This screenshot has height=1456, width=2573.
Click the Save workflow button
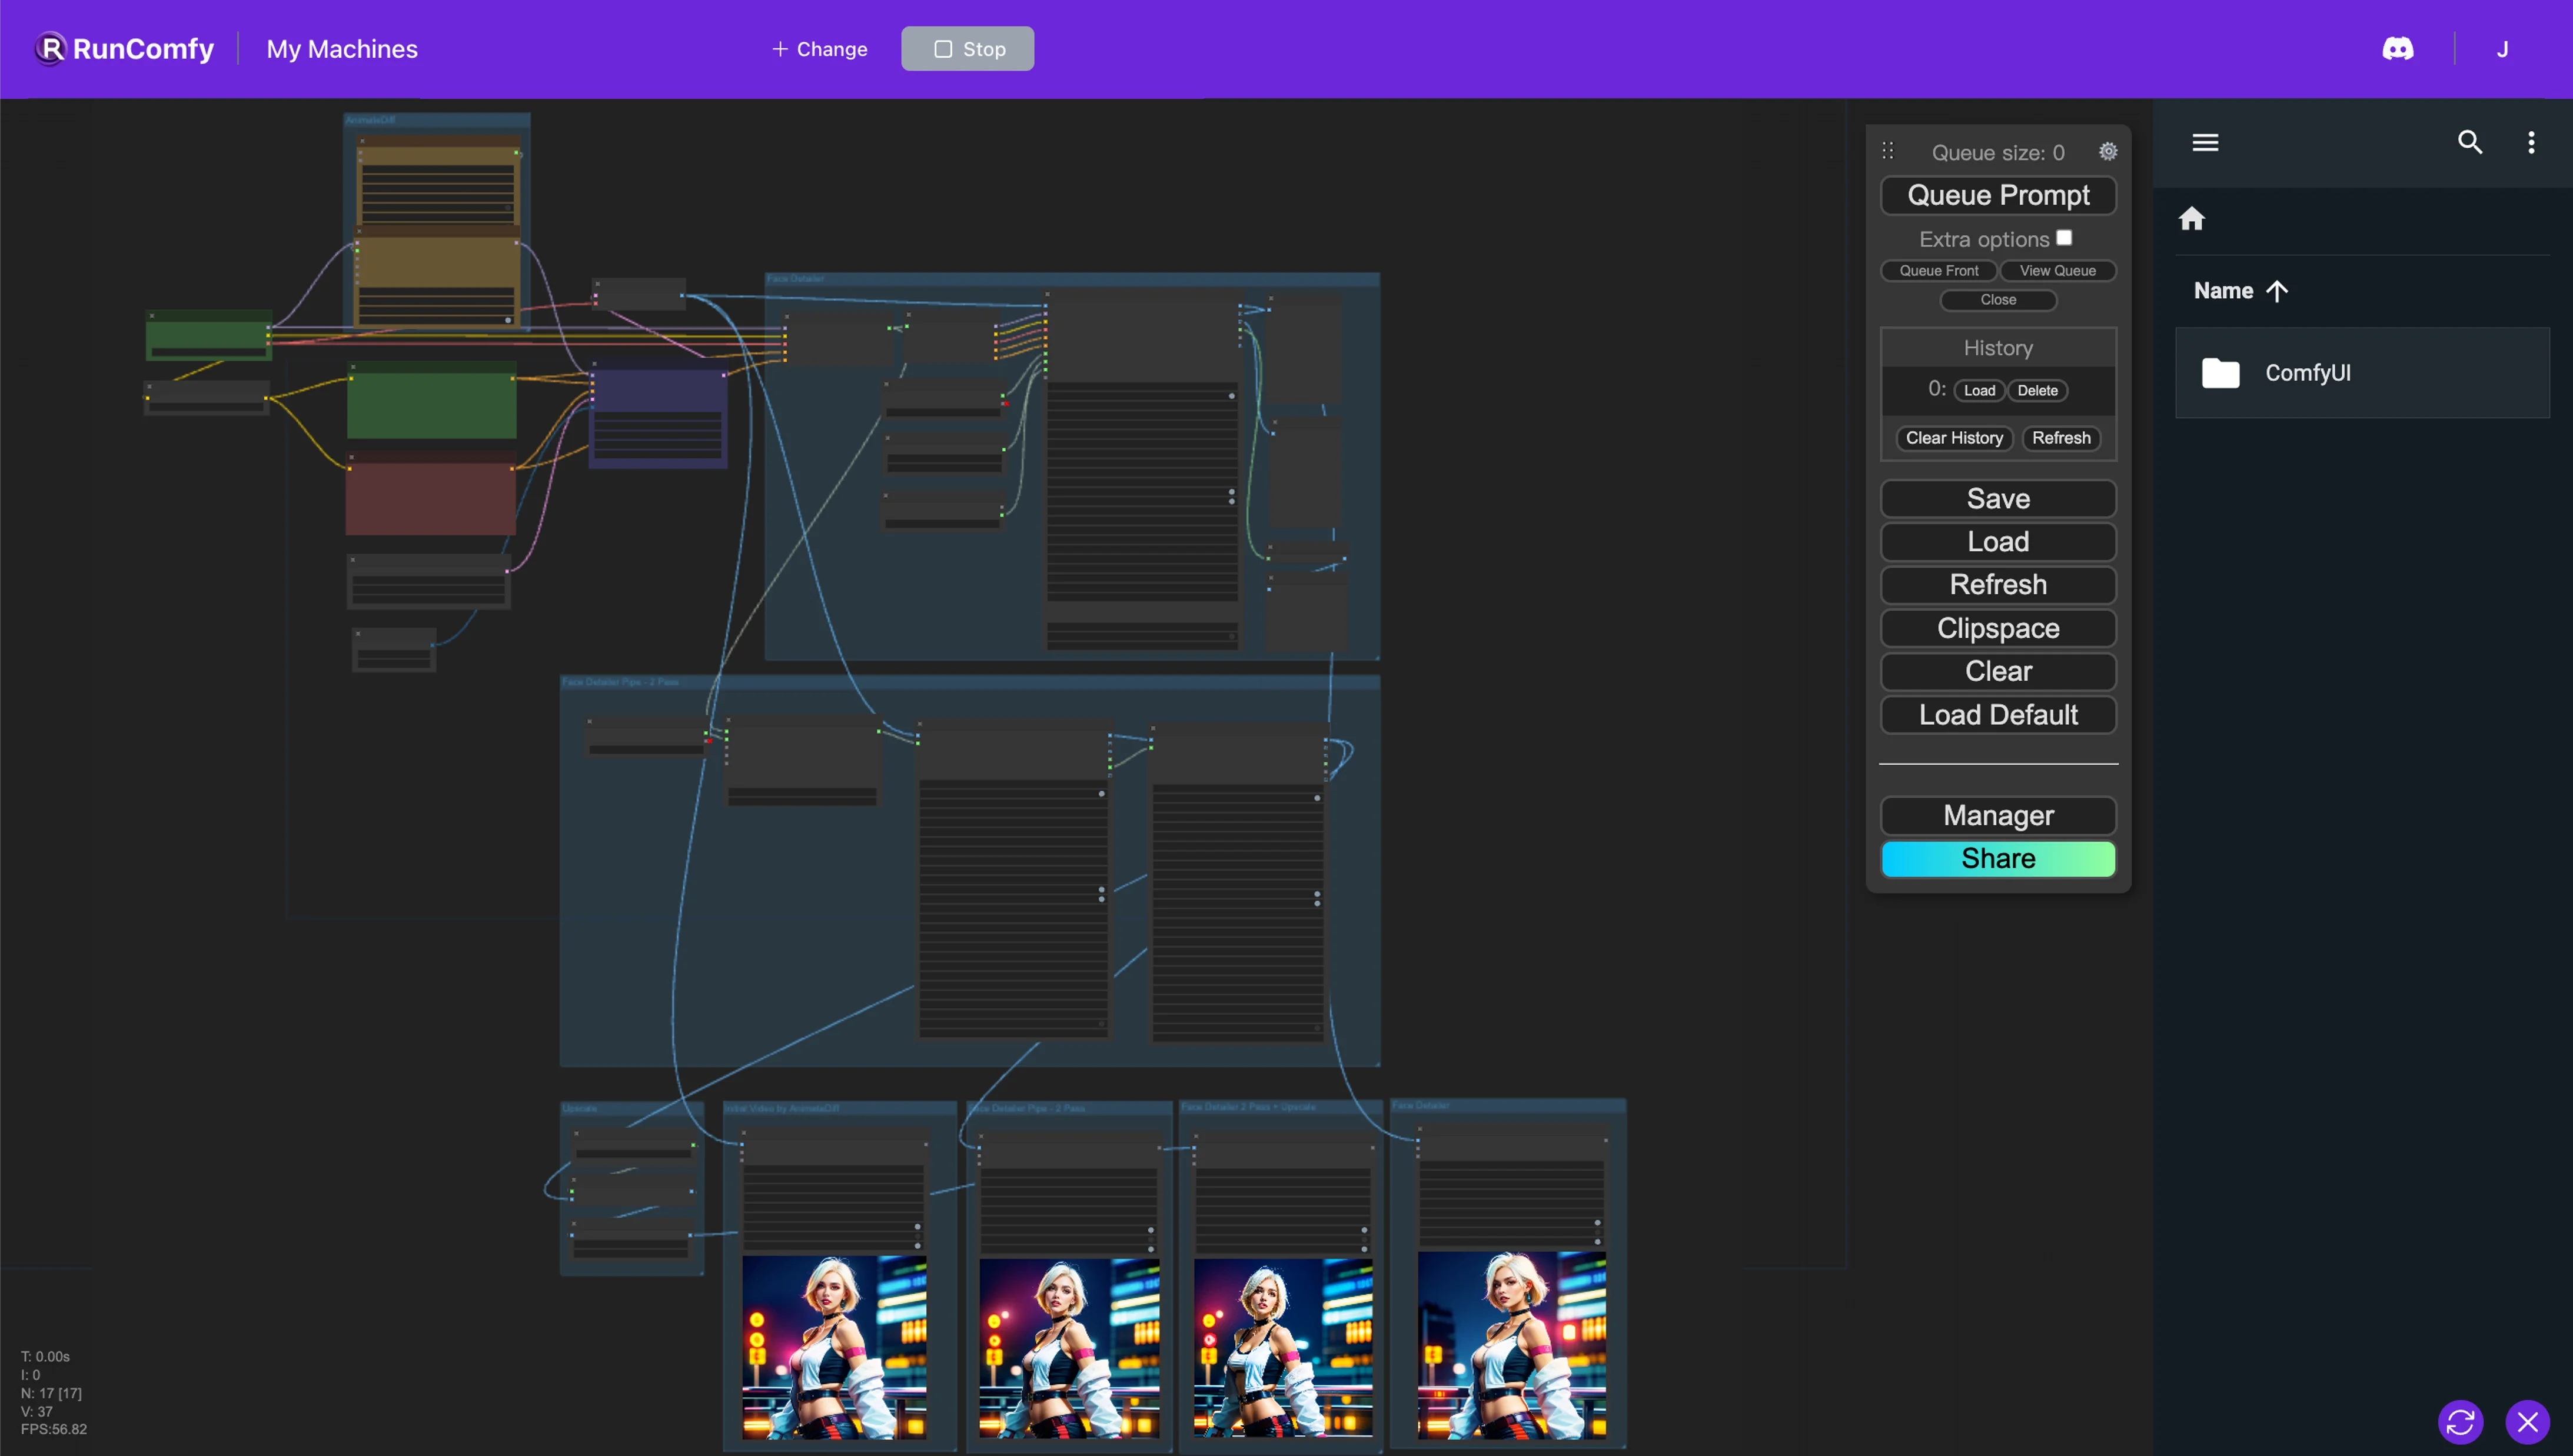pos(1998,498)
